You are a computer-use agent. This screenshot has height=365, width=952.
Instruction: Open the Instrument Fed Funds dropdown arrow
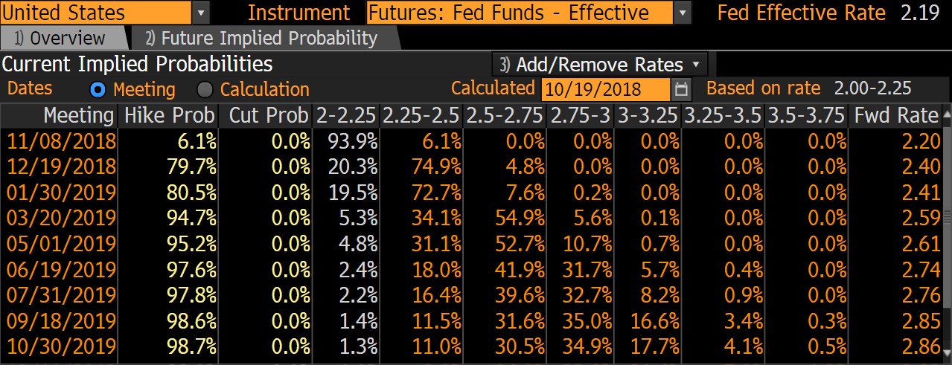(x=683, y=13)
